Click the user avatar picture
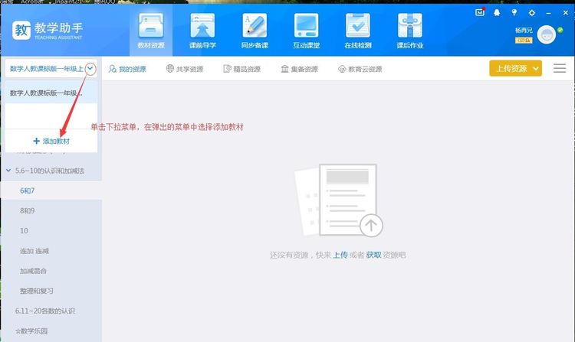Image resolution: width=575 pixels, height=342 pixels. tap(546, 34)
